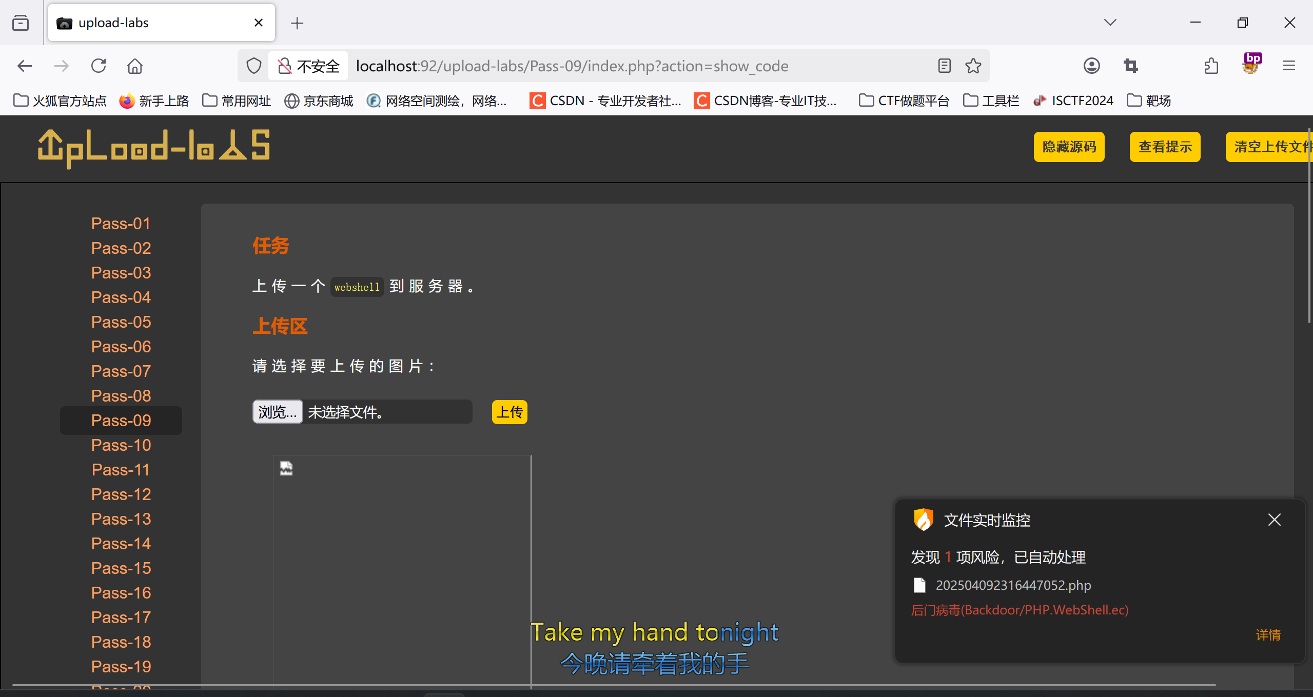Click the screenshot crop icon in toolbar
This screenshot has height=697, width=1313.
(1130, 66)
